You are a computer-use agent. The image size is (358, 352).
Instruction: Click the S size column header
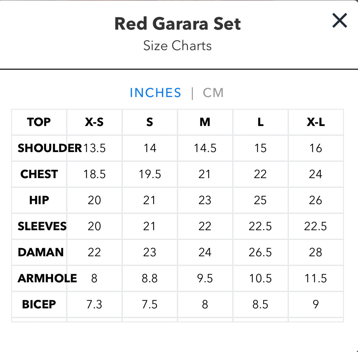point(150,122)
